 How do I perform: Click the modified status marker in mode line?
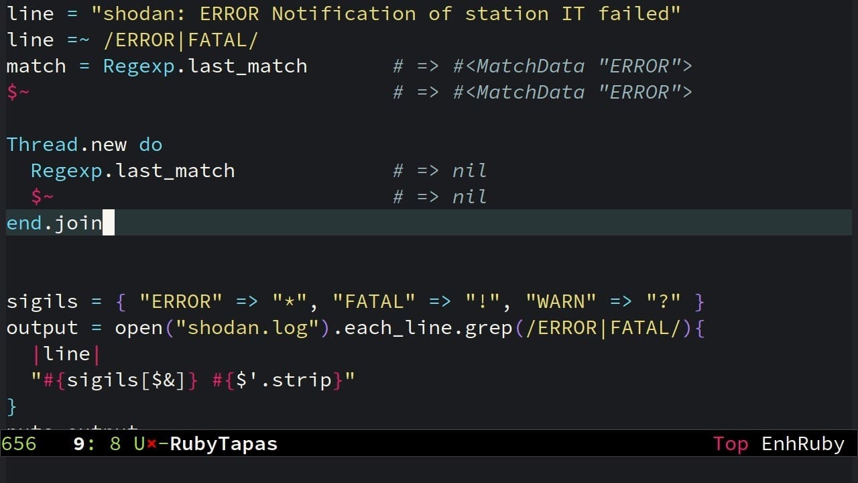[151, 444]
